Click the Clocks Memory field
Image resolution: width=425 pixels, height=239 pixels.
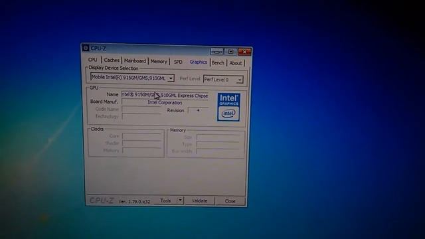[x=141, y=150]
